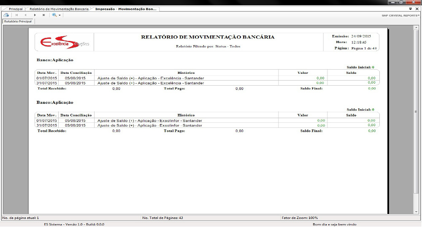This screenshot has height=227, width=422.
Task: Go to the first page of the report
Action: tap(16, 15)
